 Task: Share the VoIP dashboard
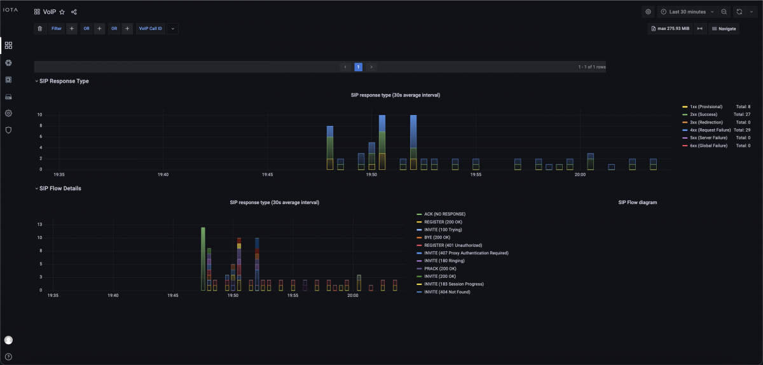pos(74,12)
